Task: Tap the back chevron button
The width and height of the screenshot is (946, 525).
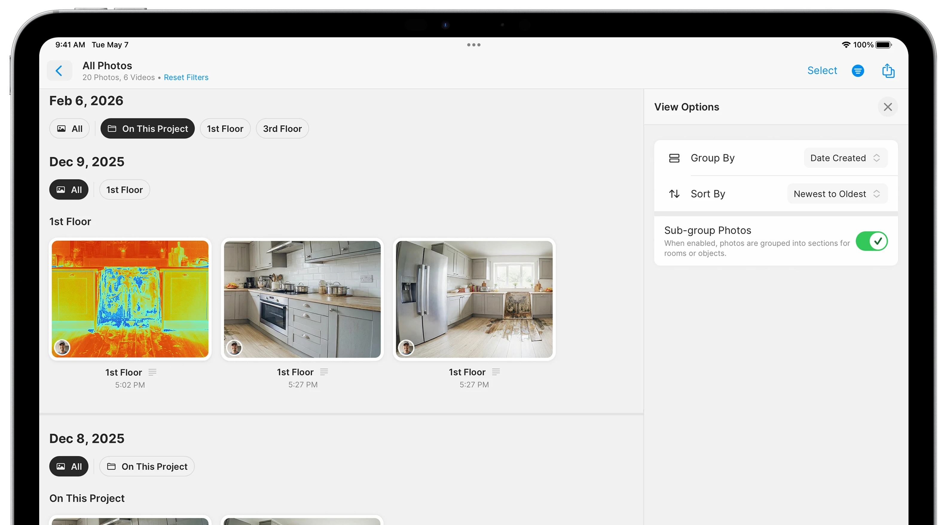Action: 59,70
